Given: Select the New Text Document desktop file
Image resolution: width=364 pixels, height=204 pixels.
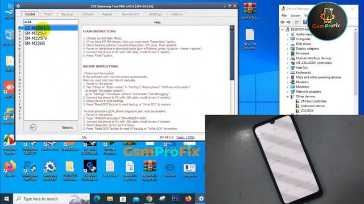Looking at the screenshot, I should point(250,39).
